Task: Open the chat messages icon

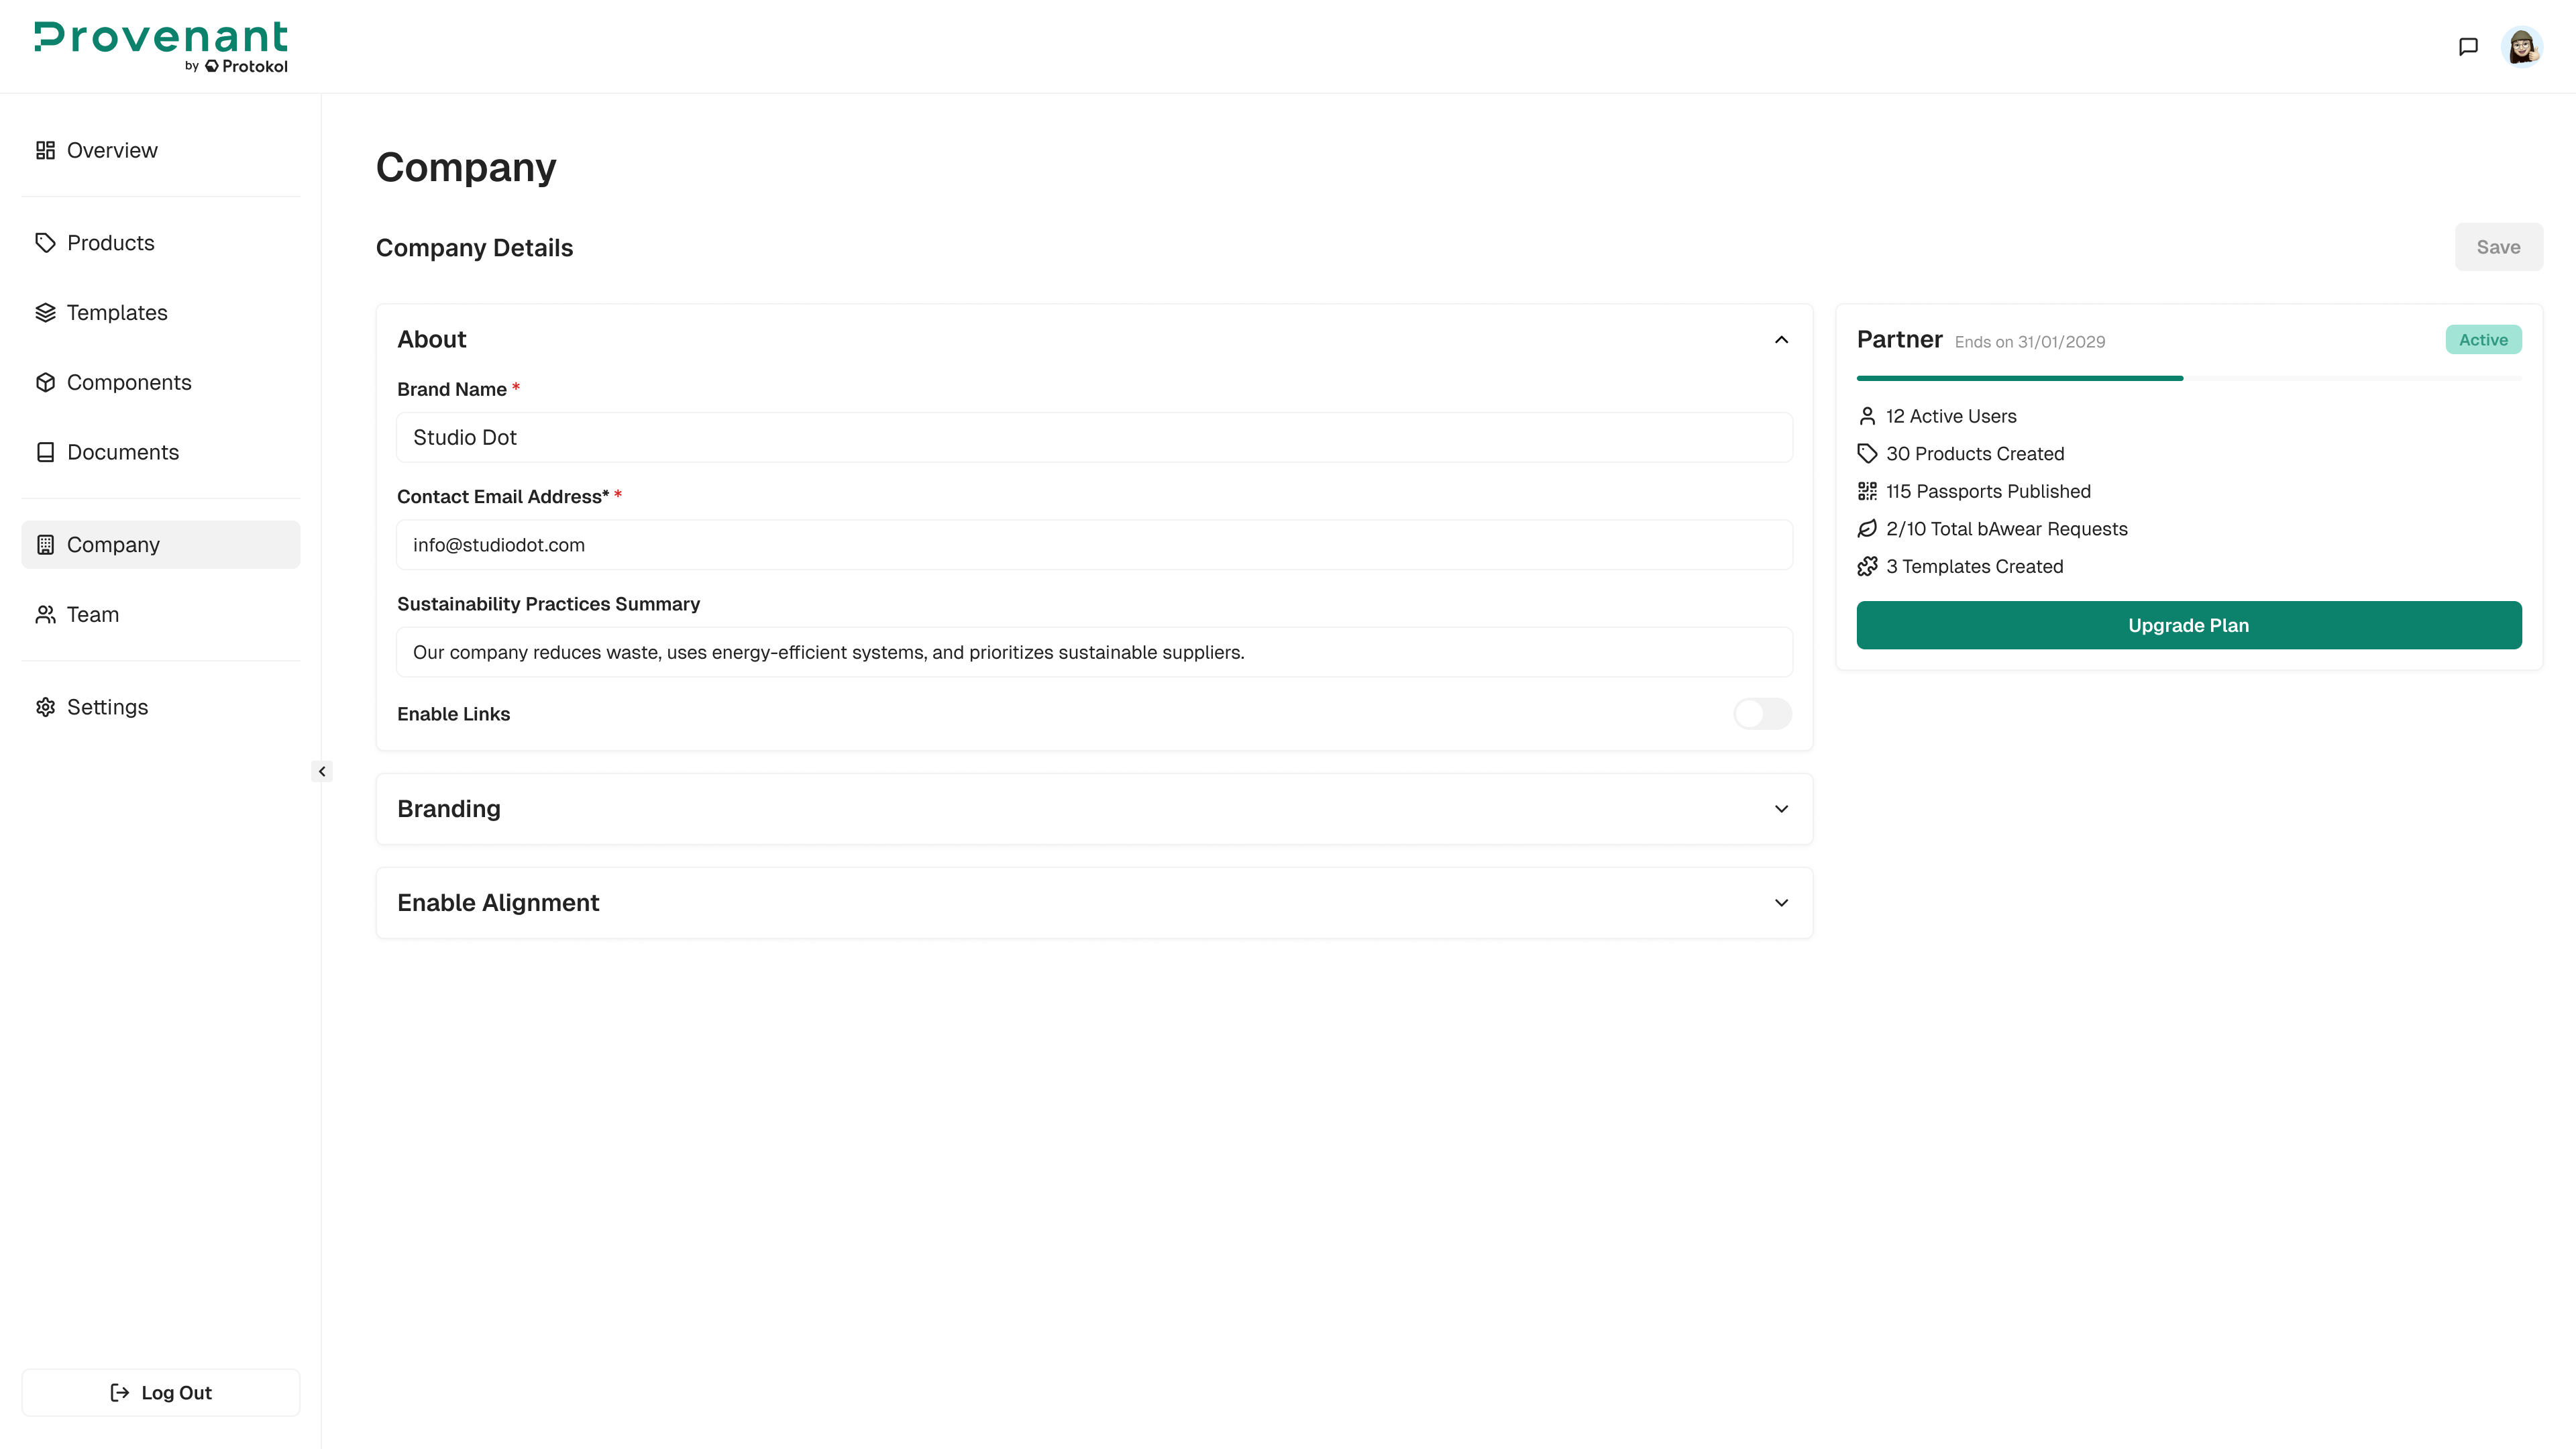Action: coord(2468,47)
